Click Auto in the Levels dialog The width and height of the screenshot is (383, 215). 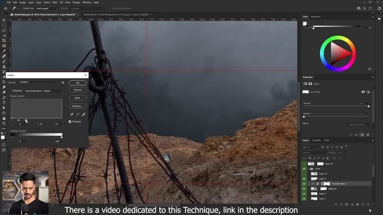pos(77,98)
